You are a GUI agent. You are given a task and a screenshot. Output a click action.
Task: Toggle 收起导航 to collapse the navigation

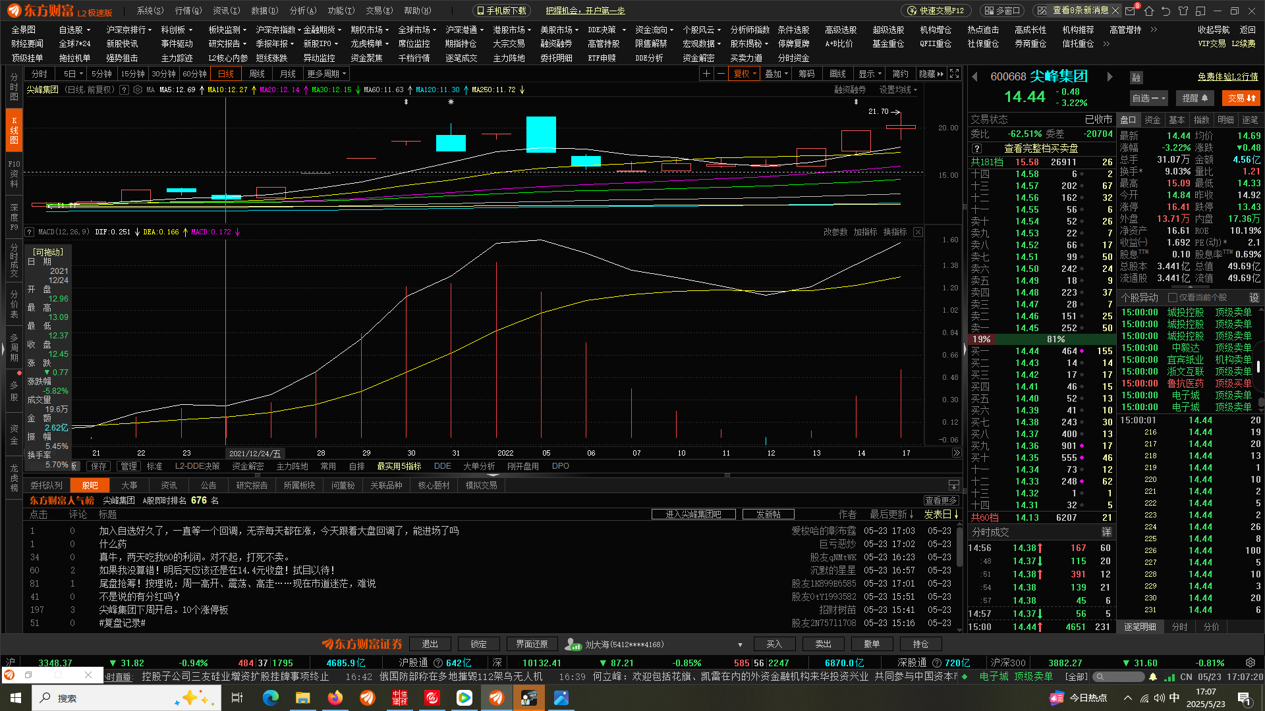coord(1214,30)
